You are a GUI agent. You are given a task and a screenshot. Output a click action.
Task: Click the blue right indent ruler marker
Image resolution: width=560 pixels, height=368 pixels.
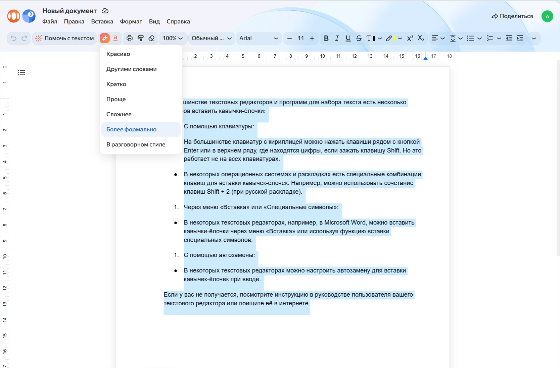(425, 58)
